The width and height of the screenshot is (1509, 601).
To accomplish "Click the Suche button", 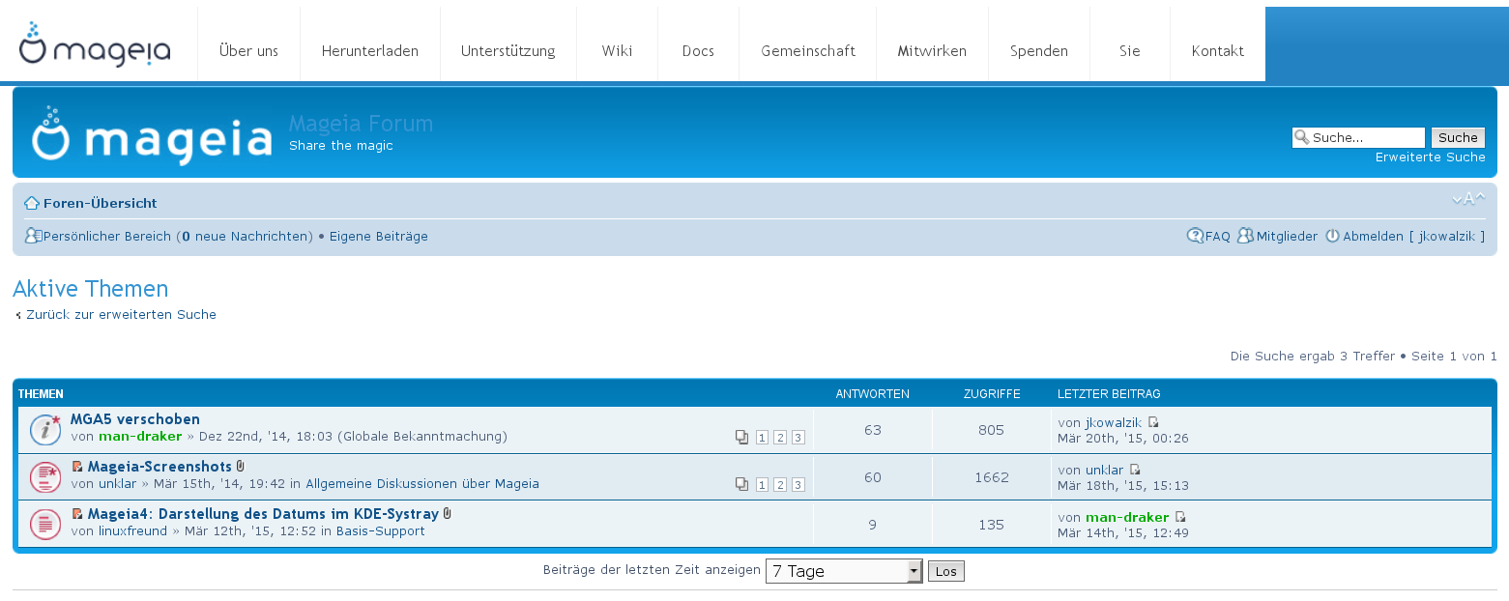I will [x=1458, y=137].
